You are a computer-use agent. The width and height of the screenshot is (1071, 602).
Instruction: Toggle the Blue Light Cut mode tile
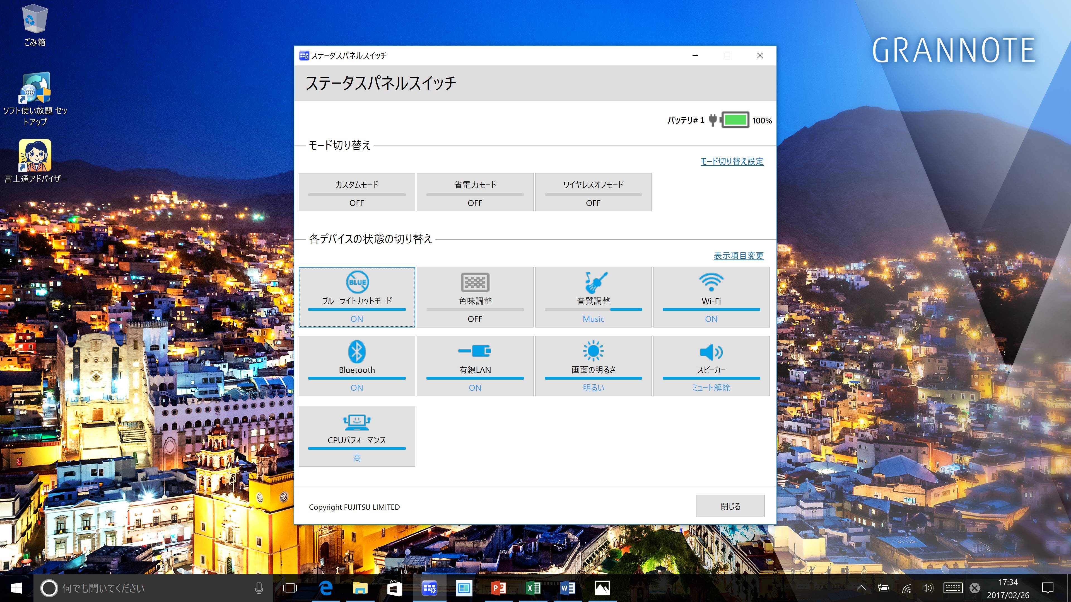[357, 297]
